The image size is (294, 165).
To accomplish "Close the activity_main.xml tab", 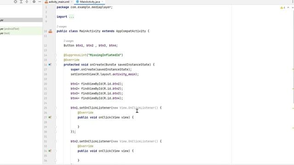I will pyautogui.click(x=72, y=2).
